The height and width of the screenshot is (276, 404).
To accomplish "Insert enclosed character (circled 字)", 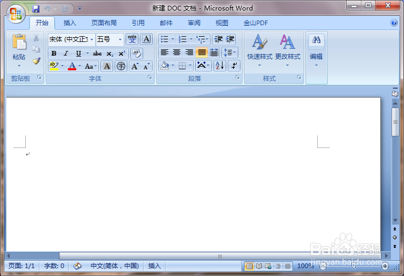I will click(x=121, y=66).
